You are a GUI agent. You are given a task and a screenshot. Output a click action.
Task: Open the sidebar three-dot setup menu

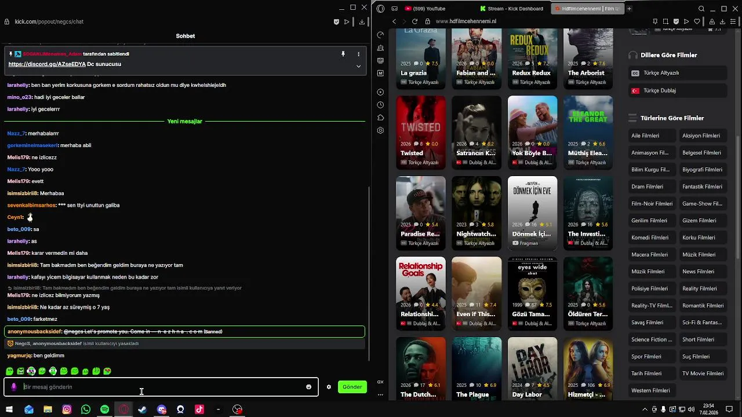coord(380,394)
